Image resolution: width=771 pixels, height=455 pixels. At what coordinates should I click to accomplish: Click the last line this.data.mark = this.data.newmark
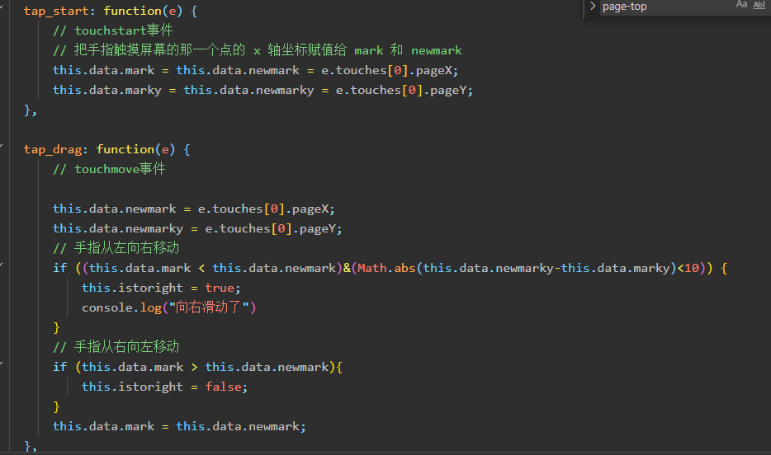tap(179, 426)
